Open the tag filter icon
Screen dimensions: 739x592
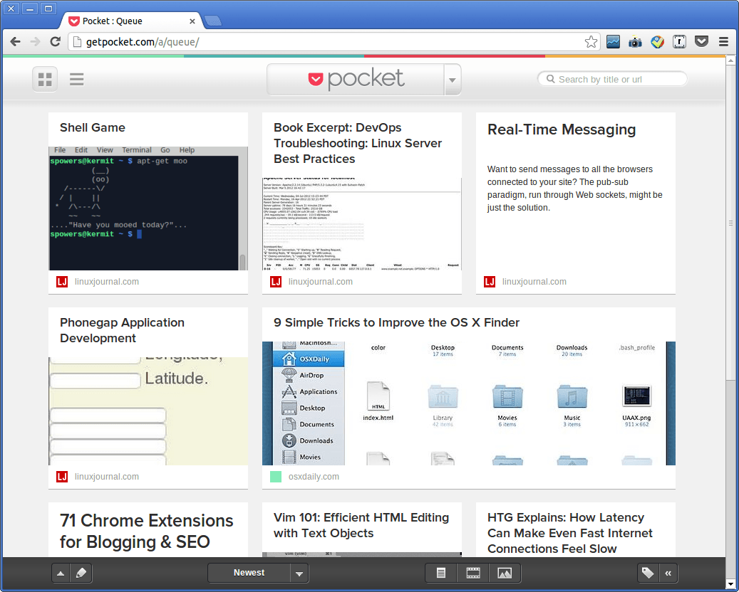[x=648, y=573]
